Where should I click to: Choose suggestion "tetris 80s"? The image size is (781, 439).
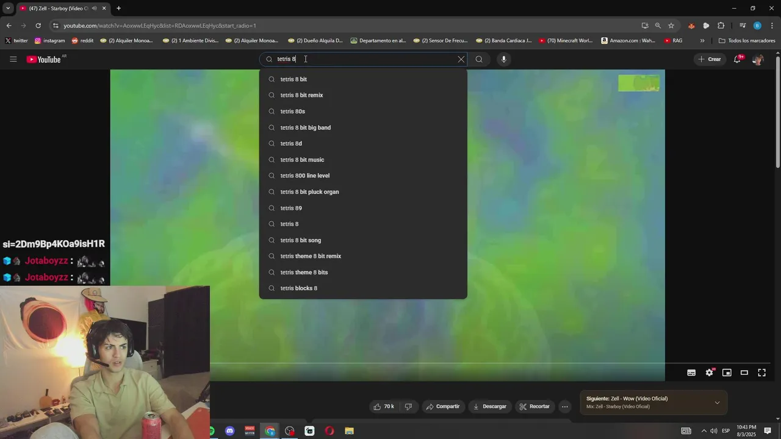pos(363,112)
